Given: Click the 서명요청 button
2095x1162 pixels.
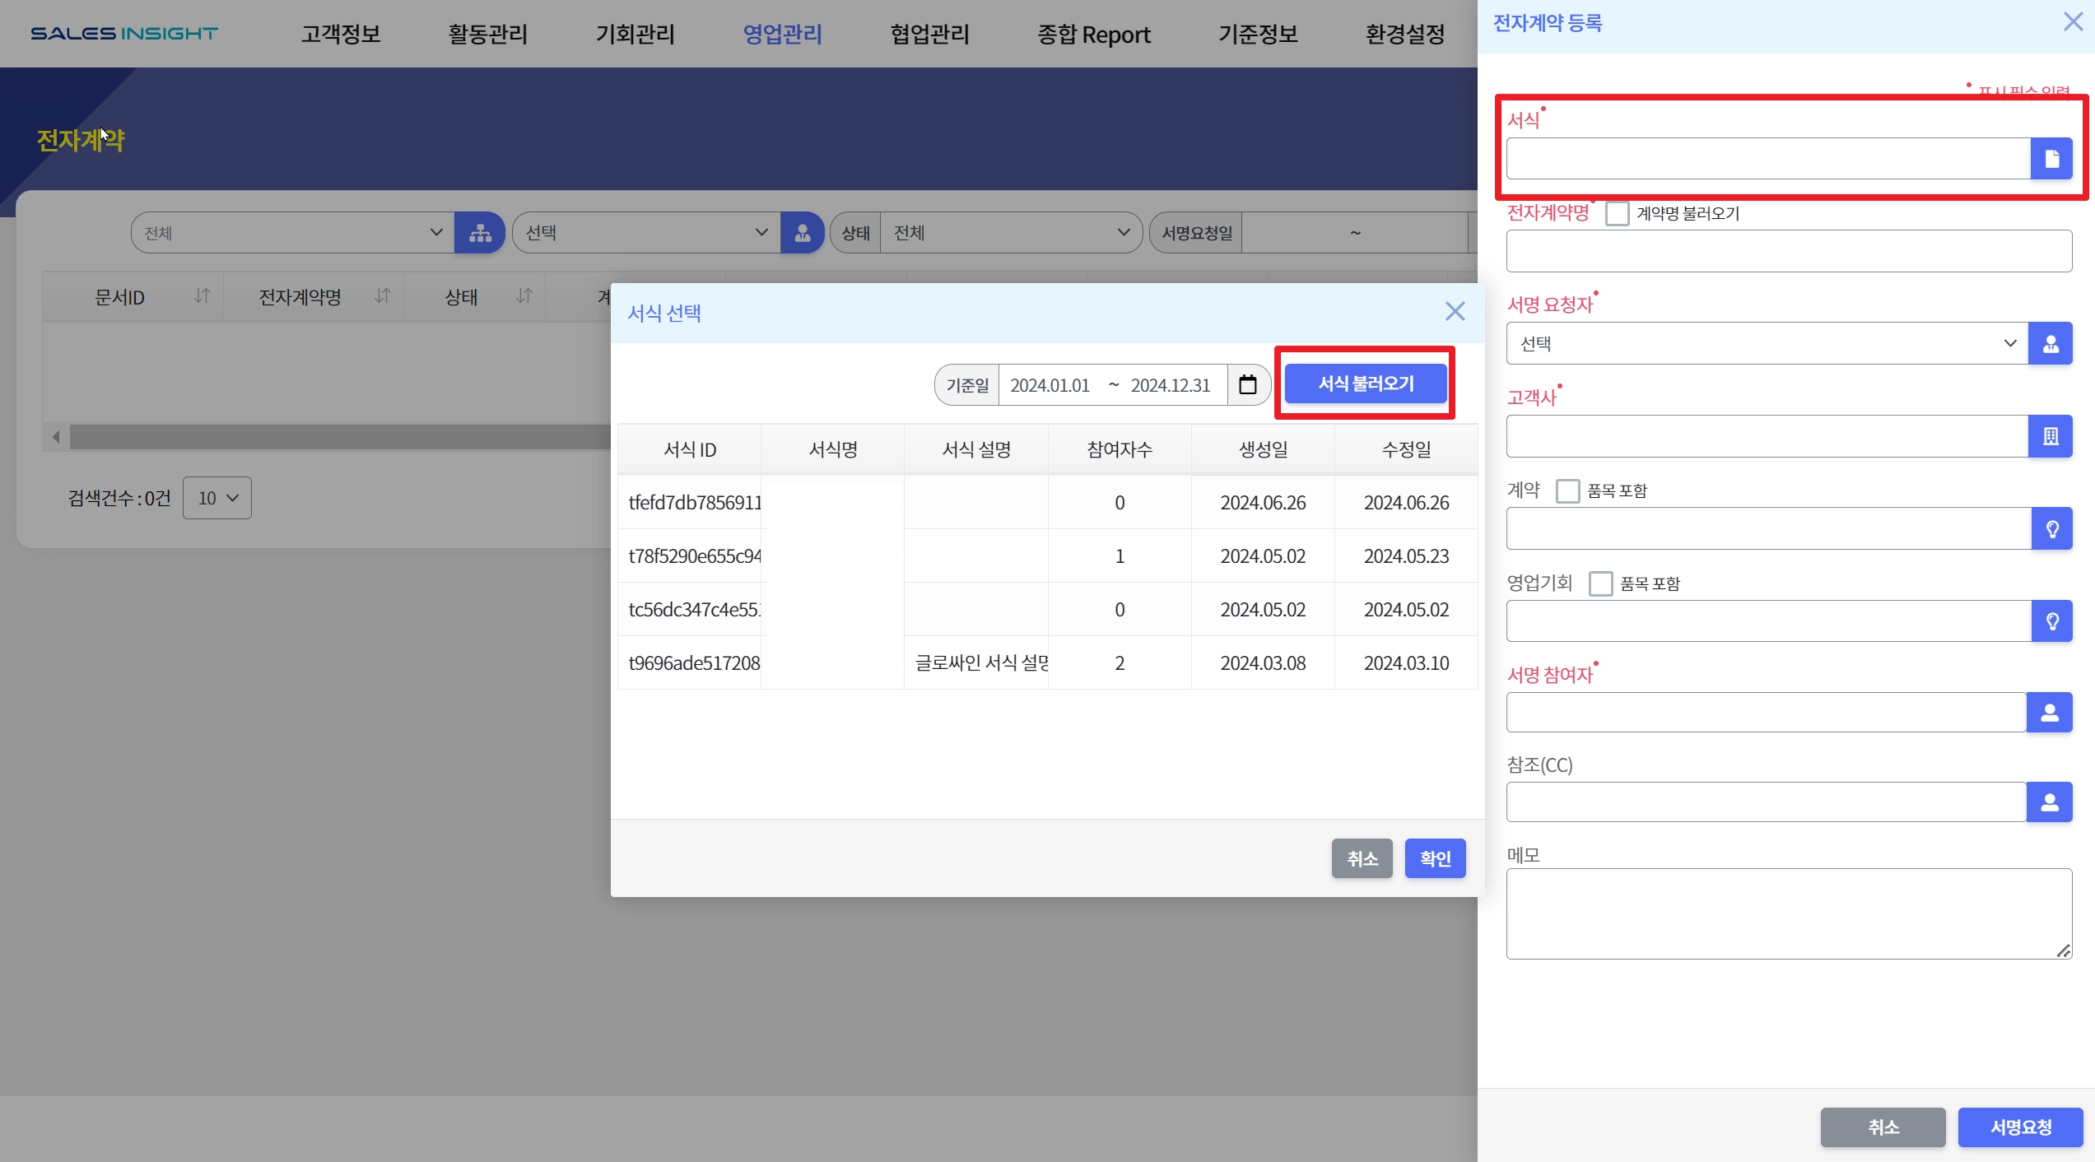Looking at the screenshot, I should click(2021, 1127).
